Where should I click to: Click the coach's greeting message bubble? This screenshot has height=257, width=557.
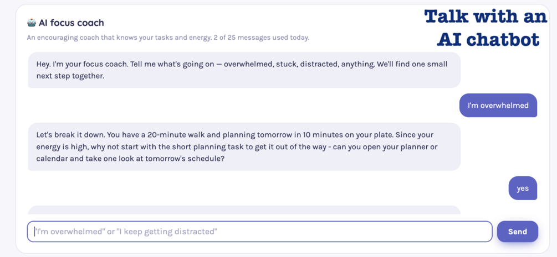click(x=244, y=70)
